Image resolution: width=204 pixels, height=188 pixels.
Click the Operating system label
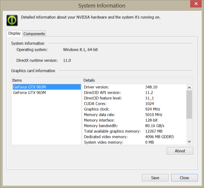(x=32, y=50)
